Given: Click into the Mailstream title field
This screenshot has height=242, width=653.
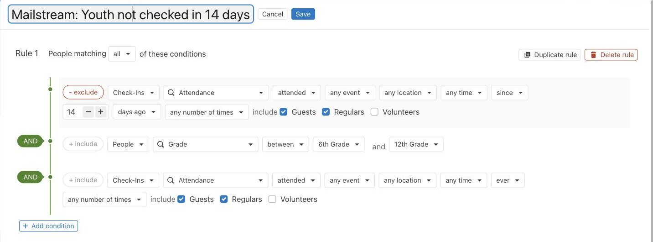Looking at the screenshot, I should [x=131, y=15].
